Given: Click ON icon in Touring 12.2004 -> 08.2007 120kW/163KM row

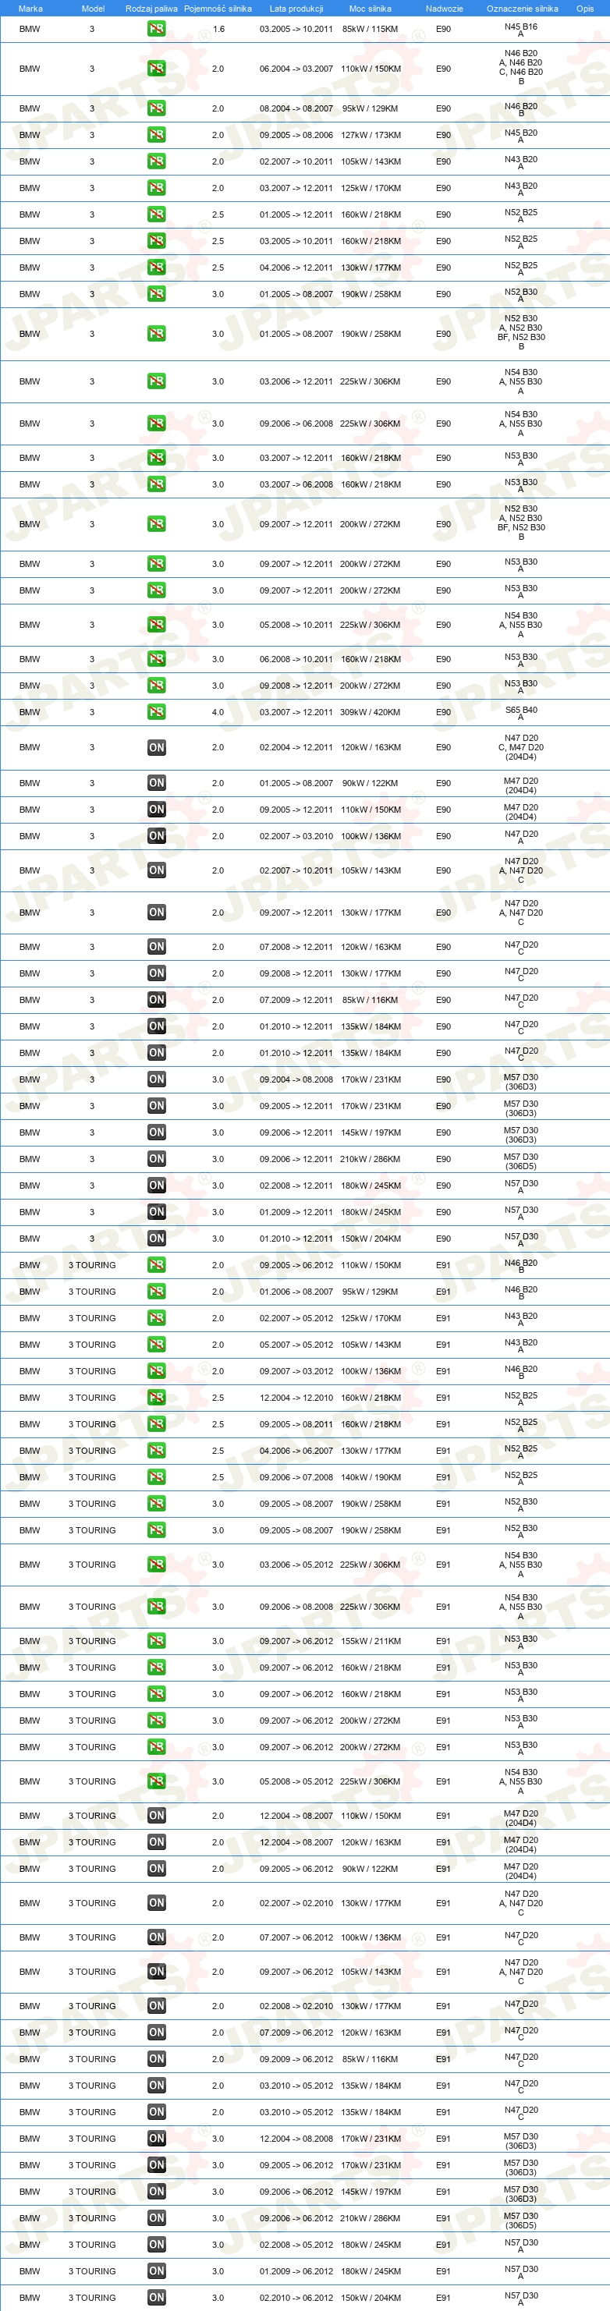Looking at the screenshot, I should pyautogui.click(x=156, y=1841).
